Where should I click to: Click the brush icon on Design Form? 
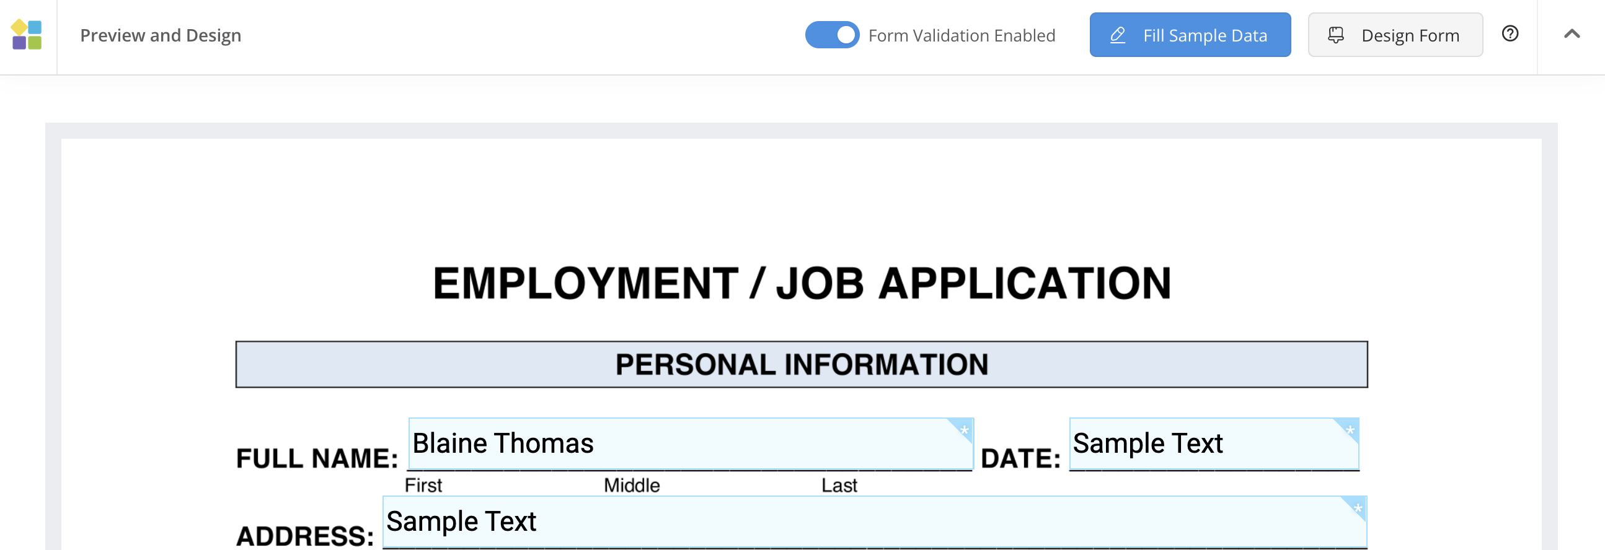[1336, 35]
